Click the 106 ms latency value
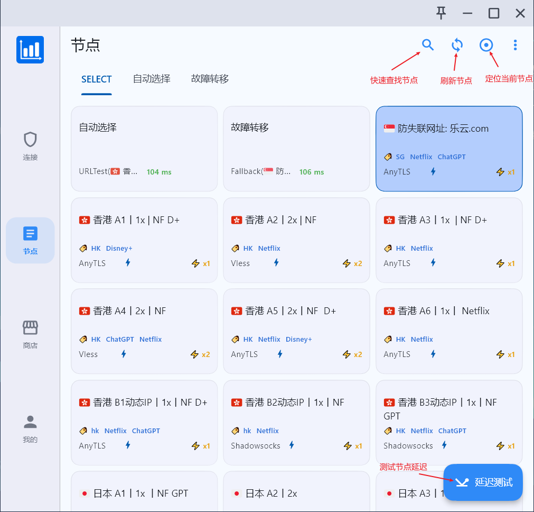 tap(312, 172)
